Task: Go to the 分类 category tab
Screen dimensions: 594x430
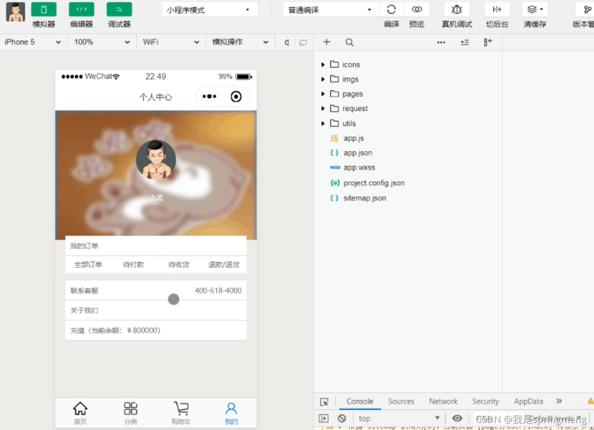Action: pos(131,413)
